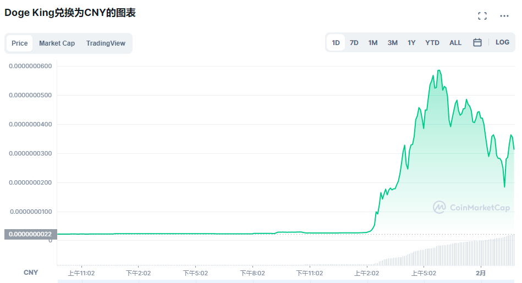Click the price peak on the chart
This screenshot has height=283, width=522.
[x=438, y=70]
